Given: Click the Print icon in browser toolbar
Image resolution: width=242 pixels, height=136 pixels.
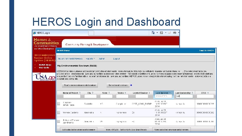Looking at the screenshot, I should pyautogui.click(x=174, y=32).
